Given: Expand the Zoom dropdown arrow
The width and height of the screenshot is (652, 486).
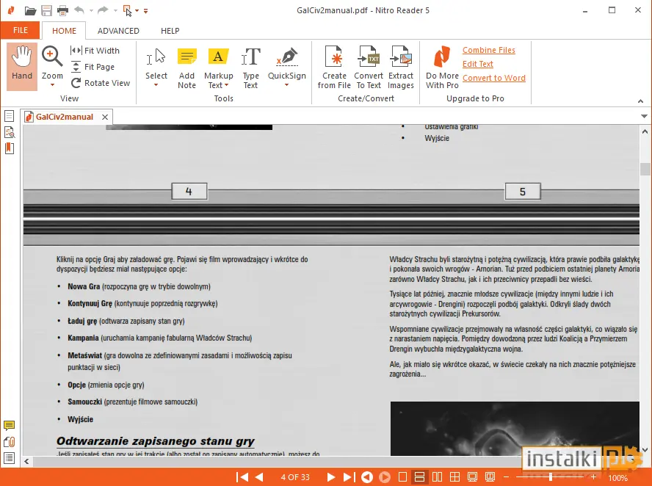Looking at the screenshot, I should coord(52,85).
